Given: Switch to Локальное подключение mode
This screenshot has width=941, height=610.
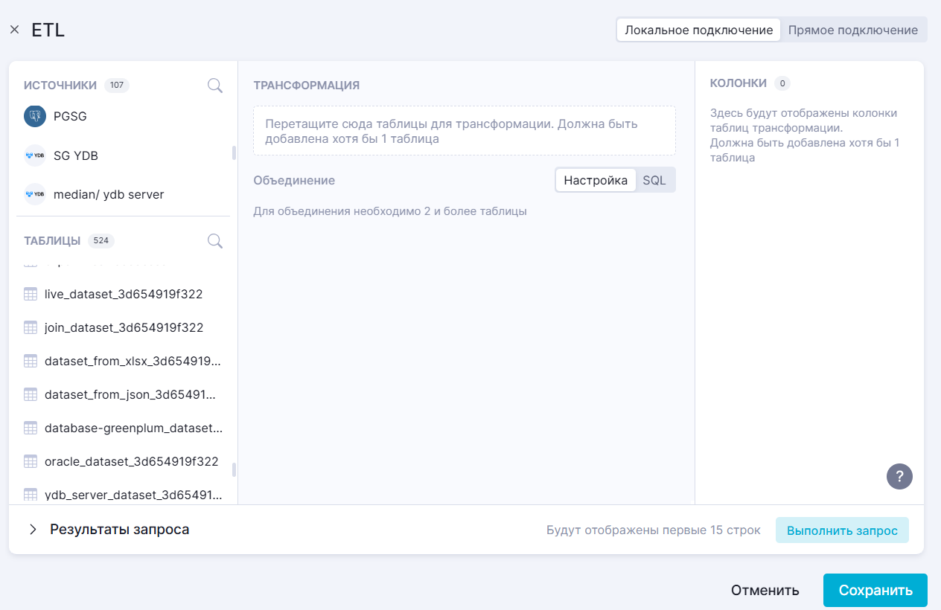Looking at the screenshot, I should click(x=698, y=30).
